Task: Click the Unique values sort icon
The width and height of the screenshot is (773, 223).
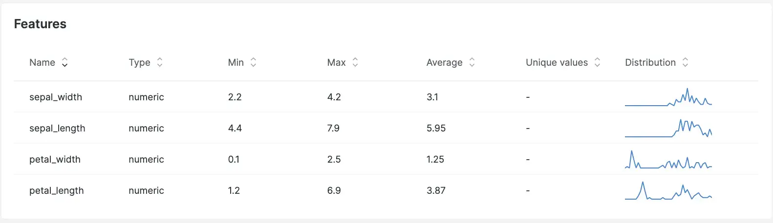Action: click(x=597, y=62)
